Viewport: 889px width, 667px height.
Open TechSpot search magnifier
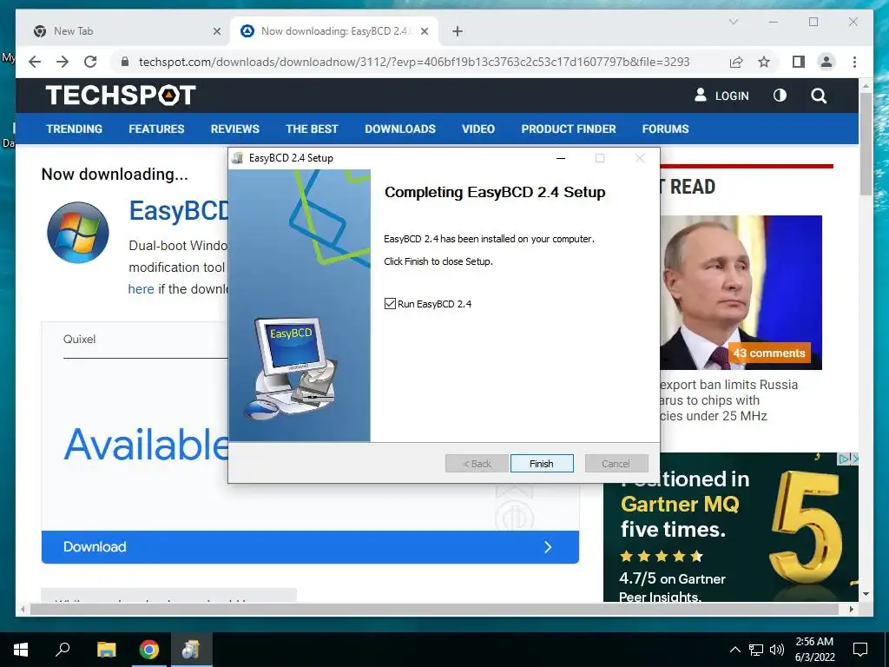[x=819, y=96]
